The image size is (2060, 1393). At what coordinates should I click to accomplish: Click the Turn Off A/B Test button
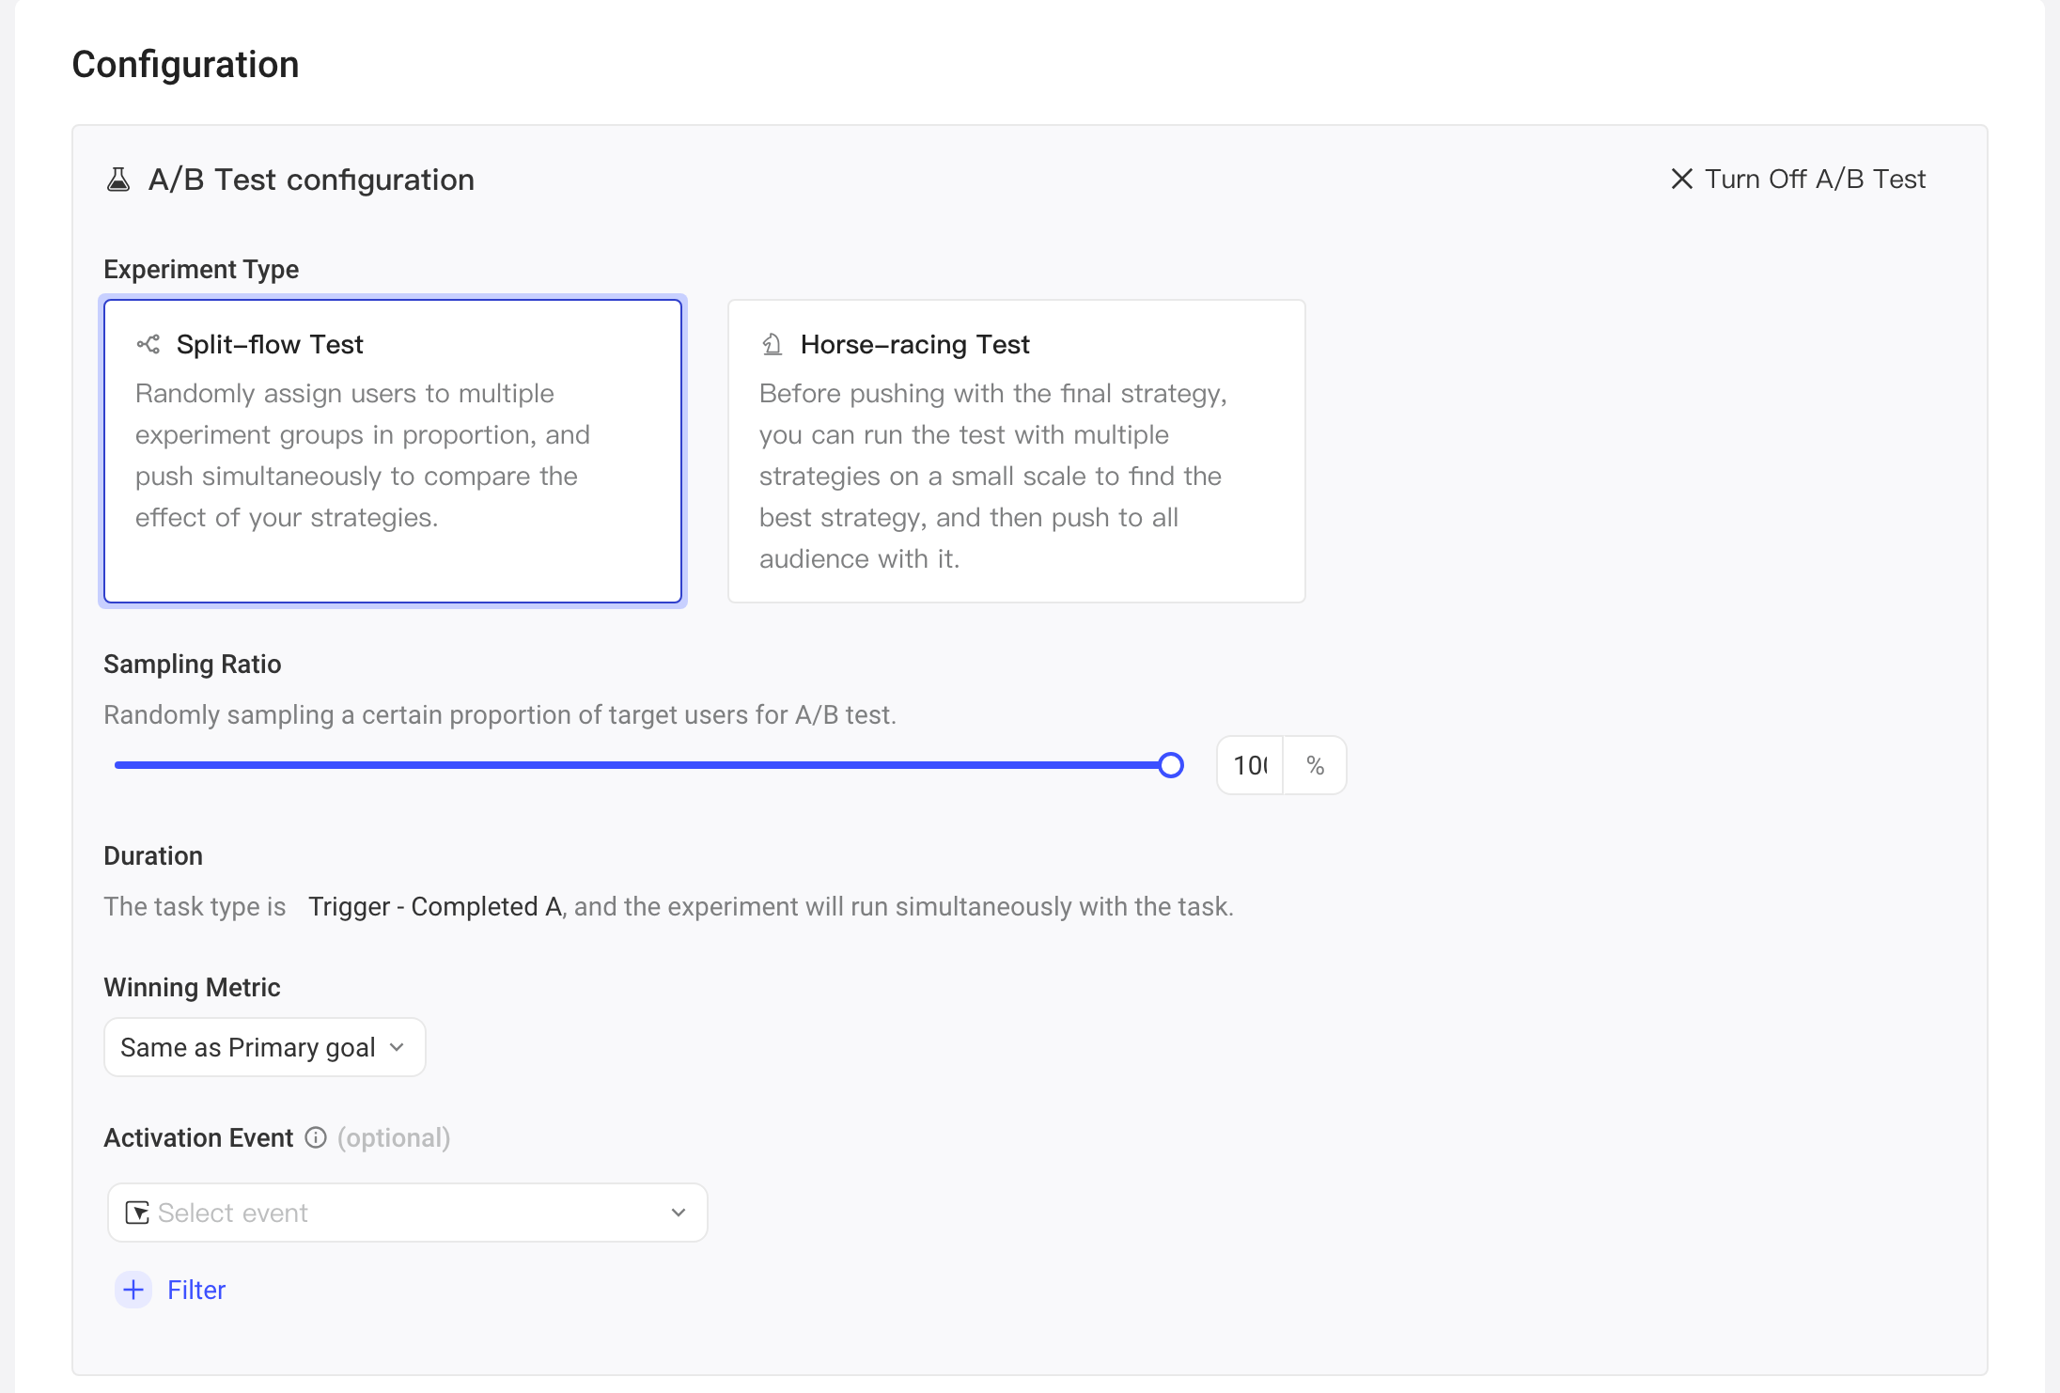pyautogui.click(x=1798, y=179)
